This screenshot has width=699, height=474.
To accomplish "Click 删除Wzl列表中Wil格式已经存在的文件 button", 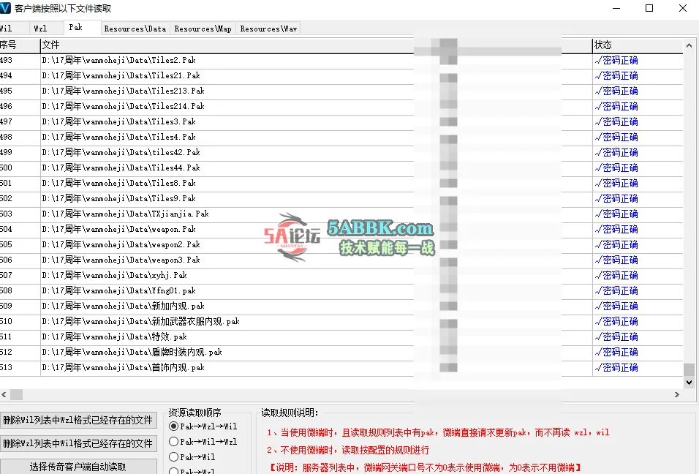I will pos(78,443).
